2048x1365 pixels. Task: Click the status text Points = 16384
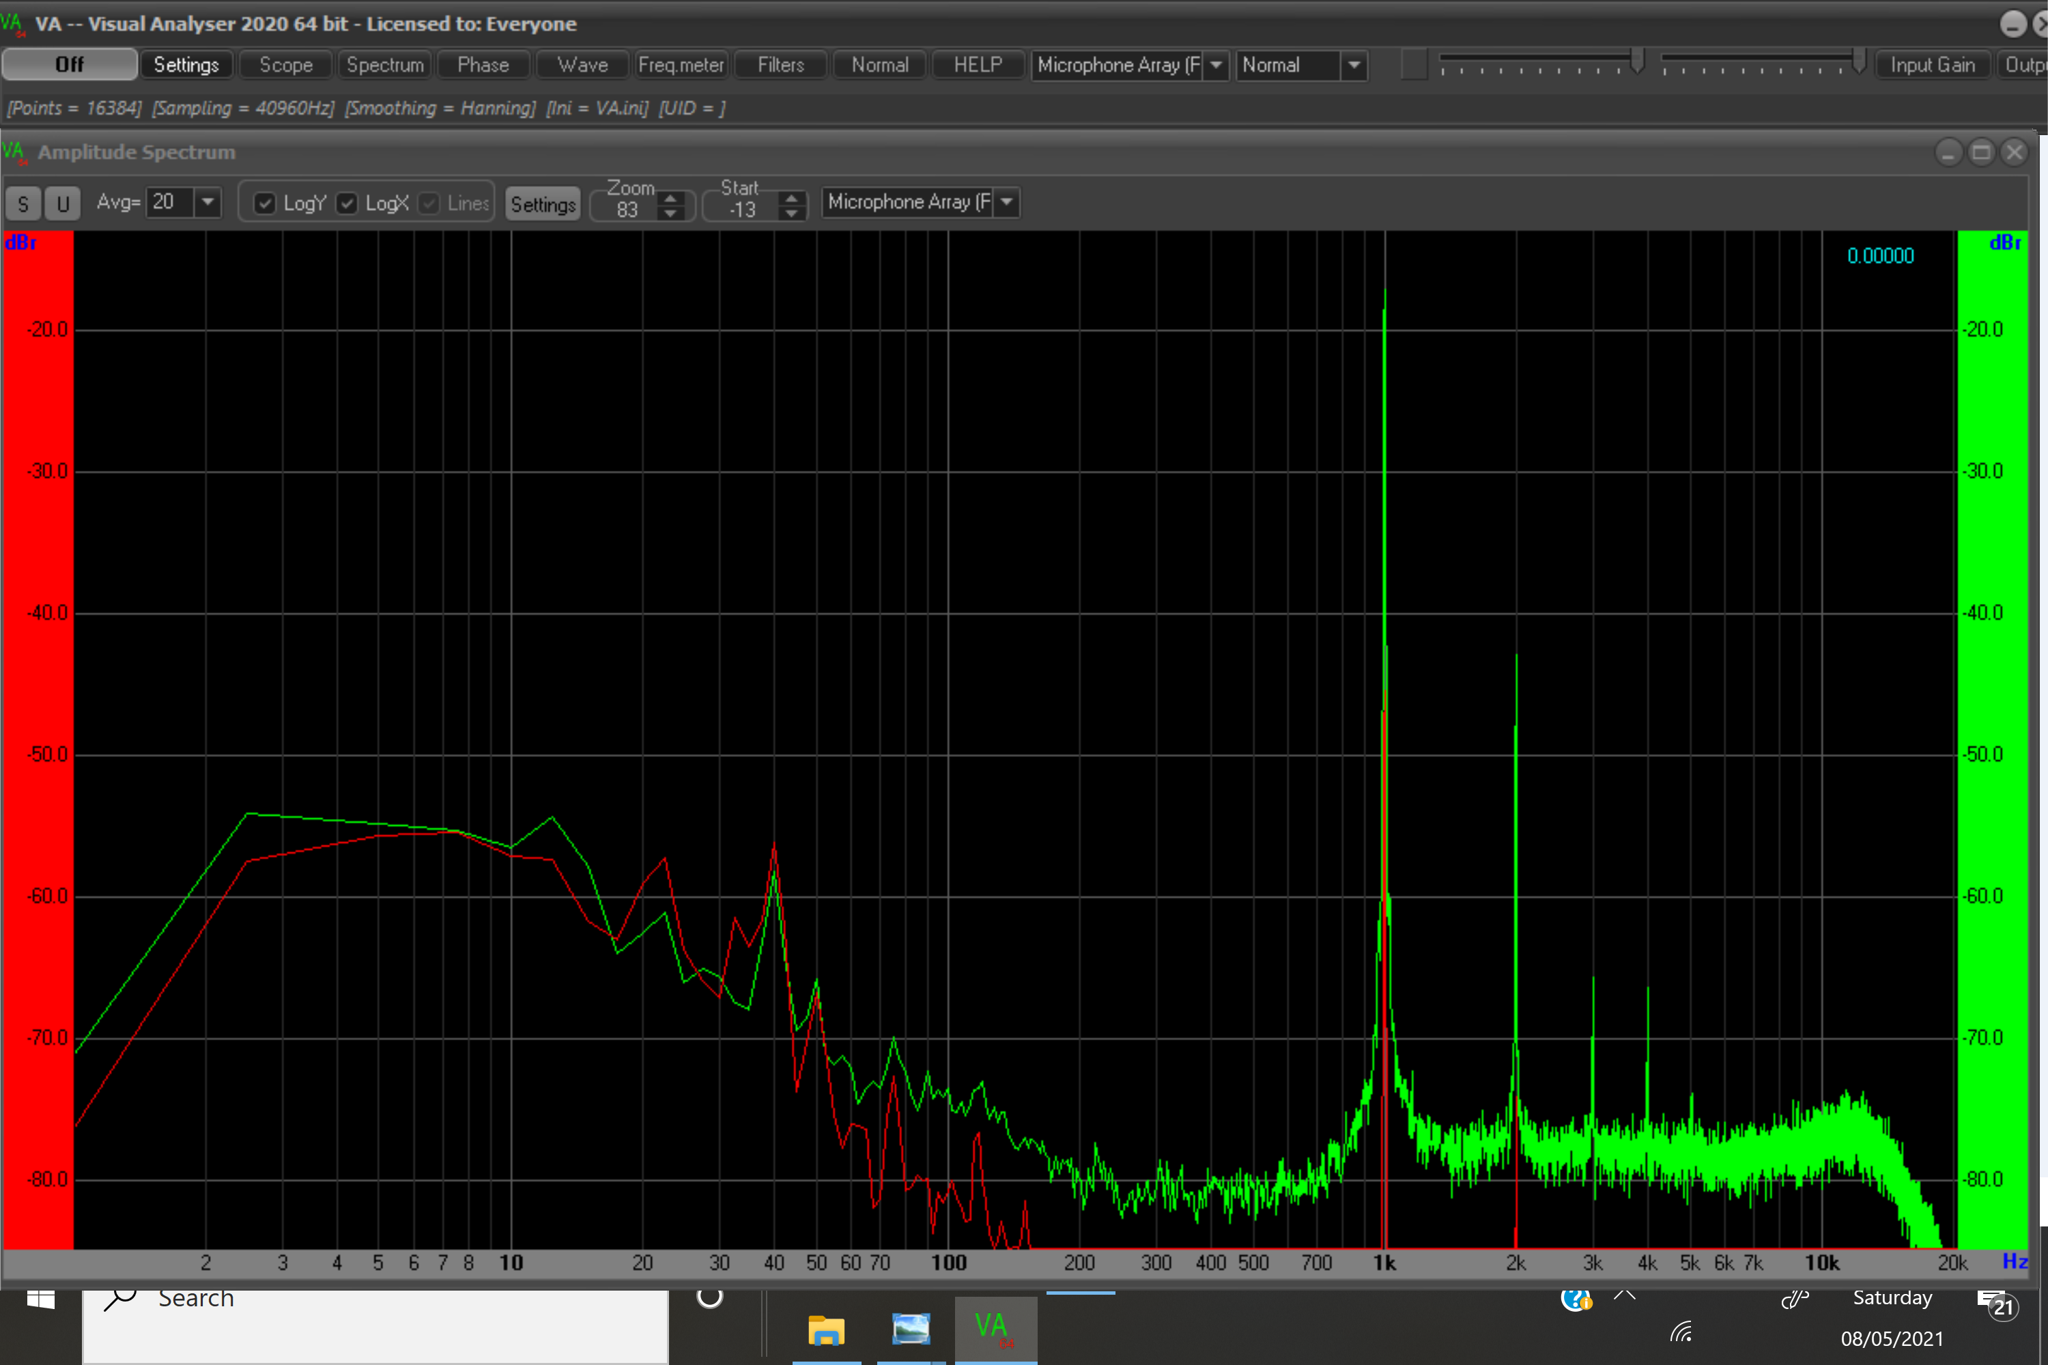(x=74, y=108)
